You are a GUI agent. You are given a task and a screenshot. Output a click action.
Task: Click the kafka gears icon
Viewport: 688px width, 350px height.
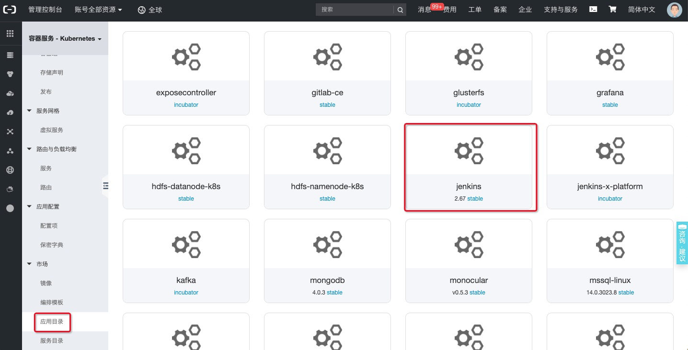tap(186, 245)
